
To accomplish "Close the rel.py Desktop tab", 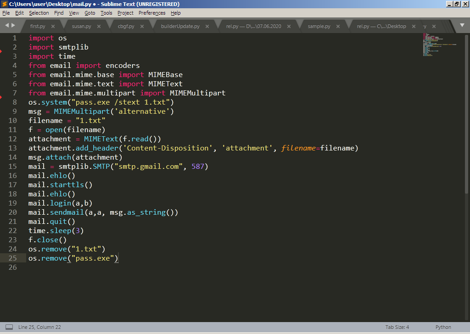I will point(414,26).
